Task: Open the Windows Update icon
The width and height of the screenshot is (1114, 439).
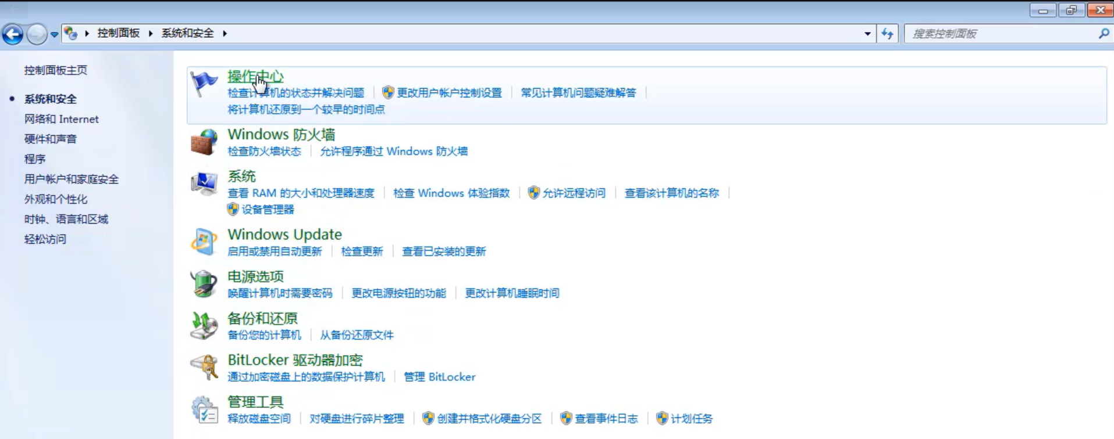Action: 204,242
